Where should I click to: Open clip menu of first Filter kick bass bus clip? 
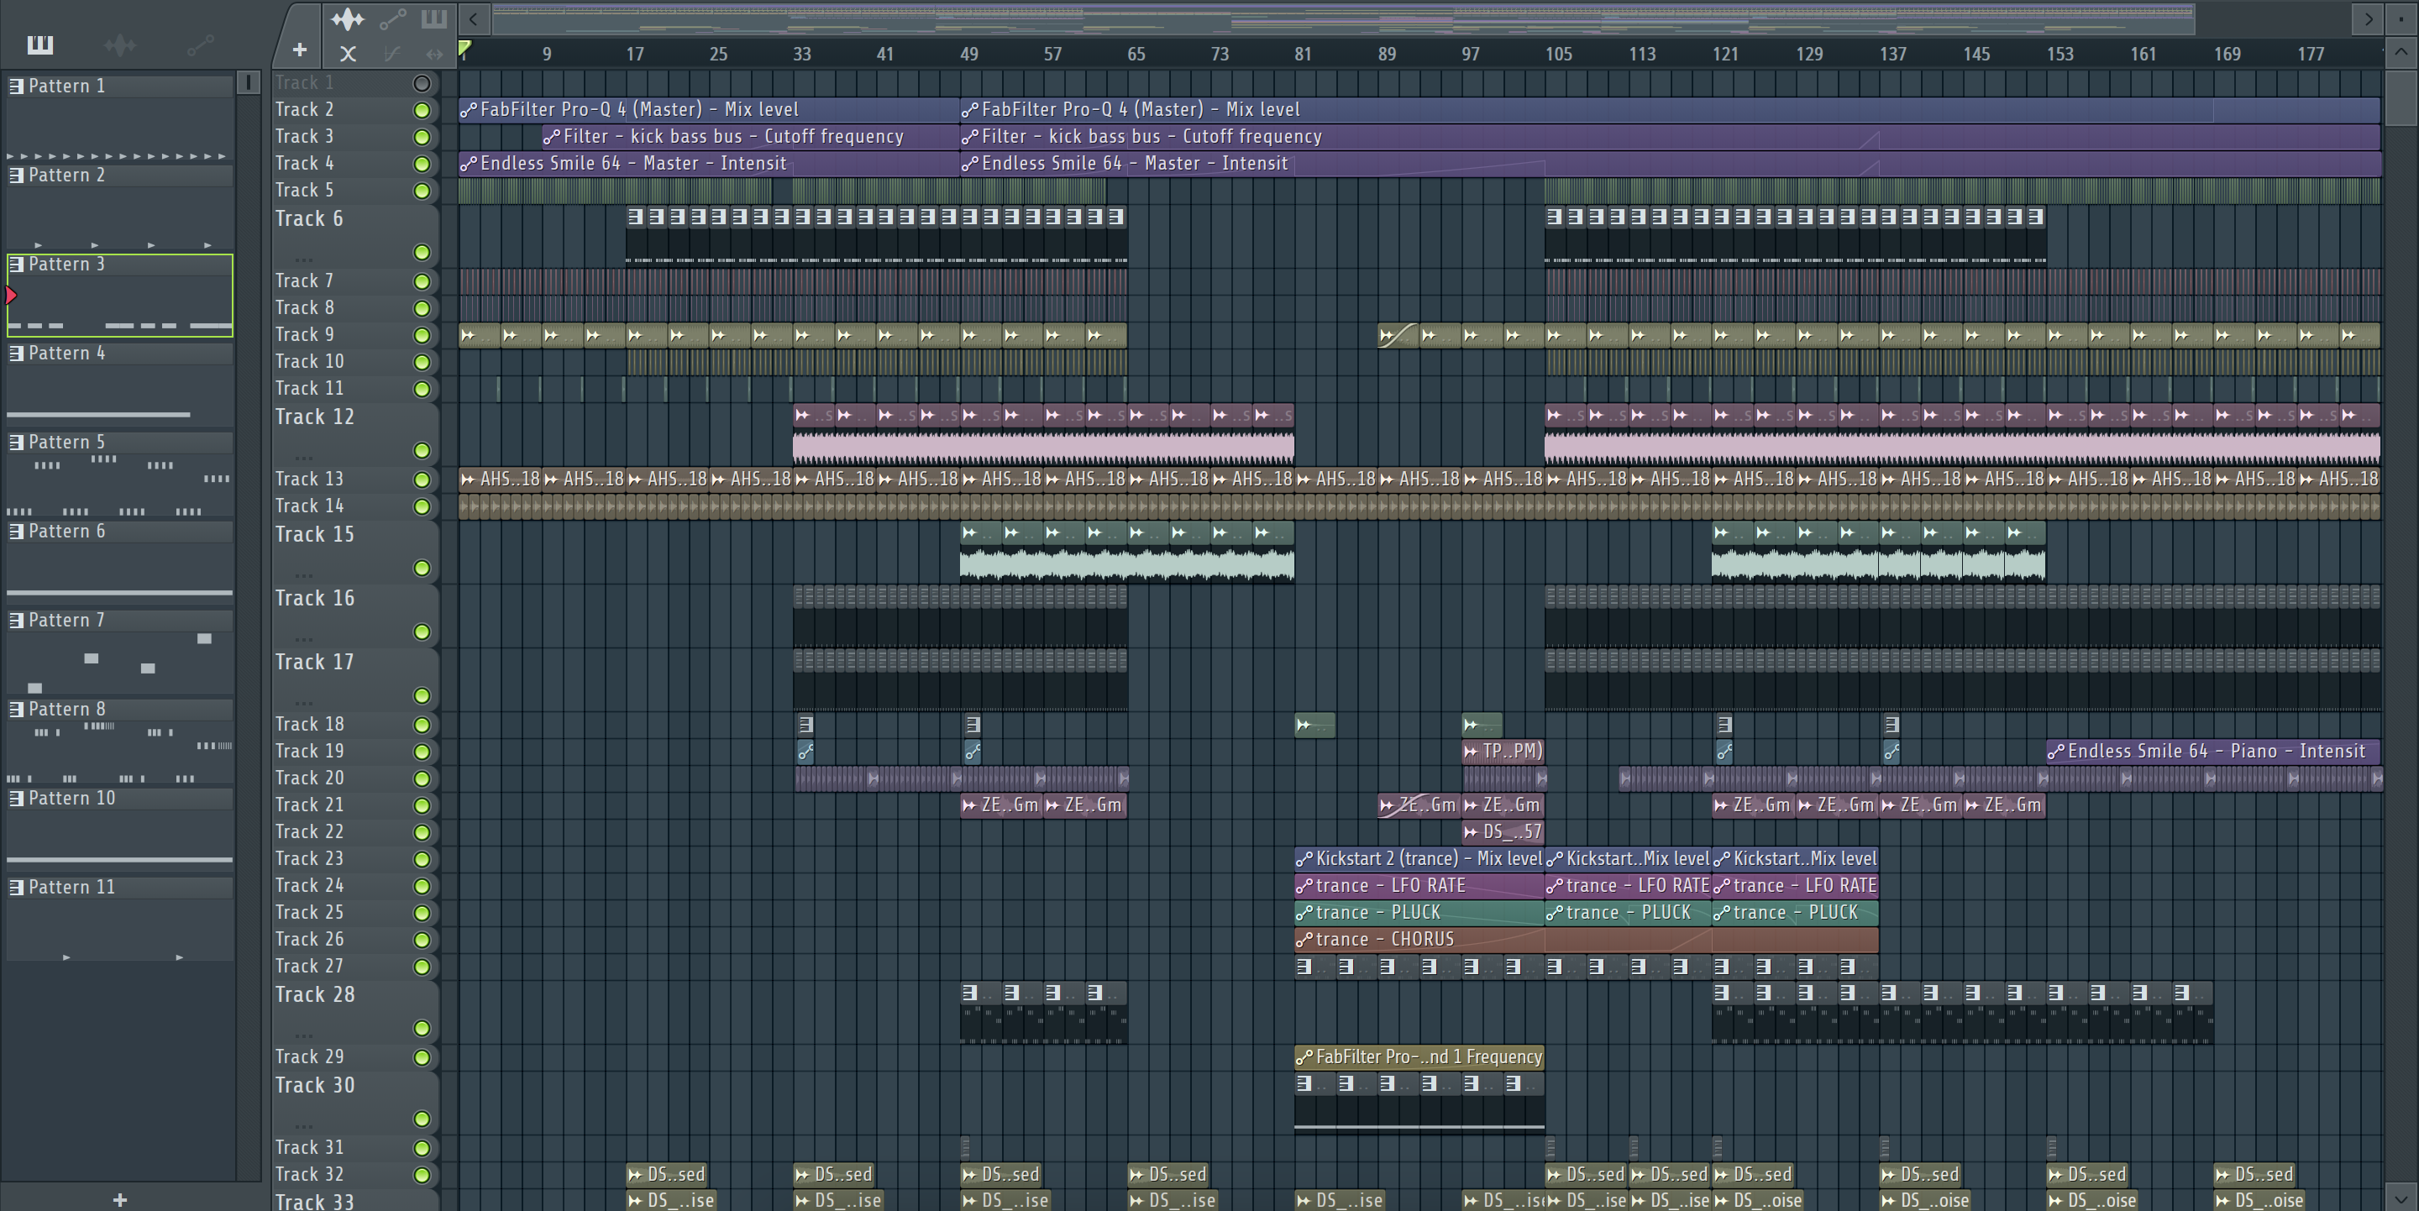click(x=552, y=137)
